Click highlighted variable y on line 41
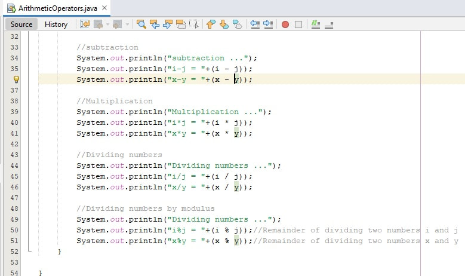 pos(236,134)
